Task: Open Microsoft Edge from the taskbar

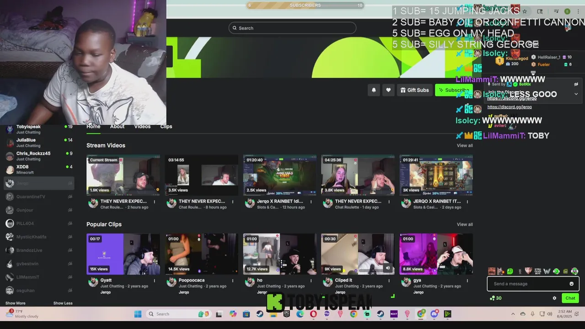Action: 300,314
